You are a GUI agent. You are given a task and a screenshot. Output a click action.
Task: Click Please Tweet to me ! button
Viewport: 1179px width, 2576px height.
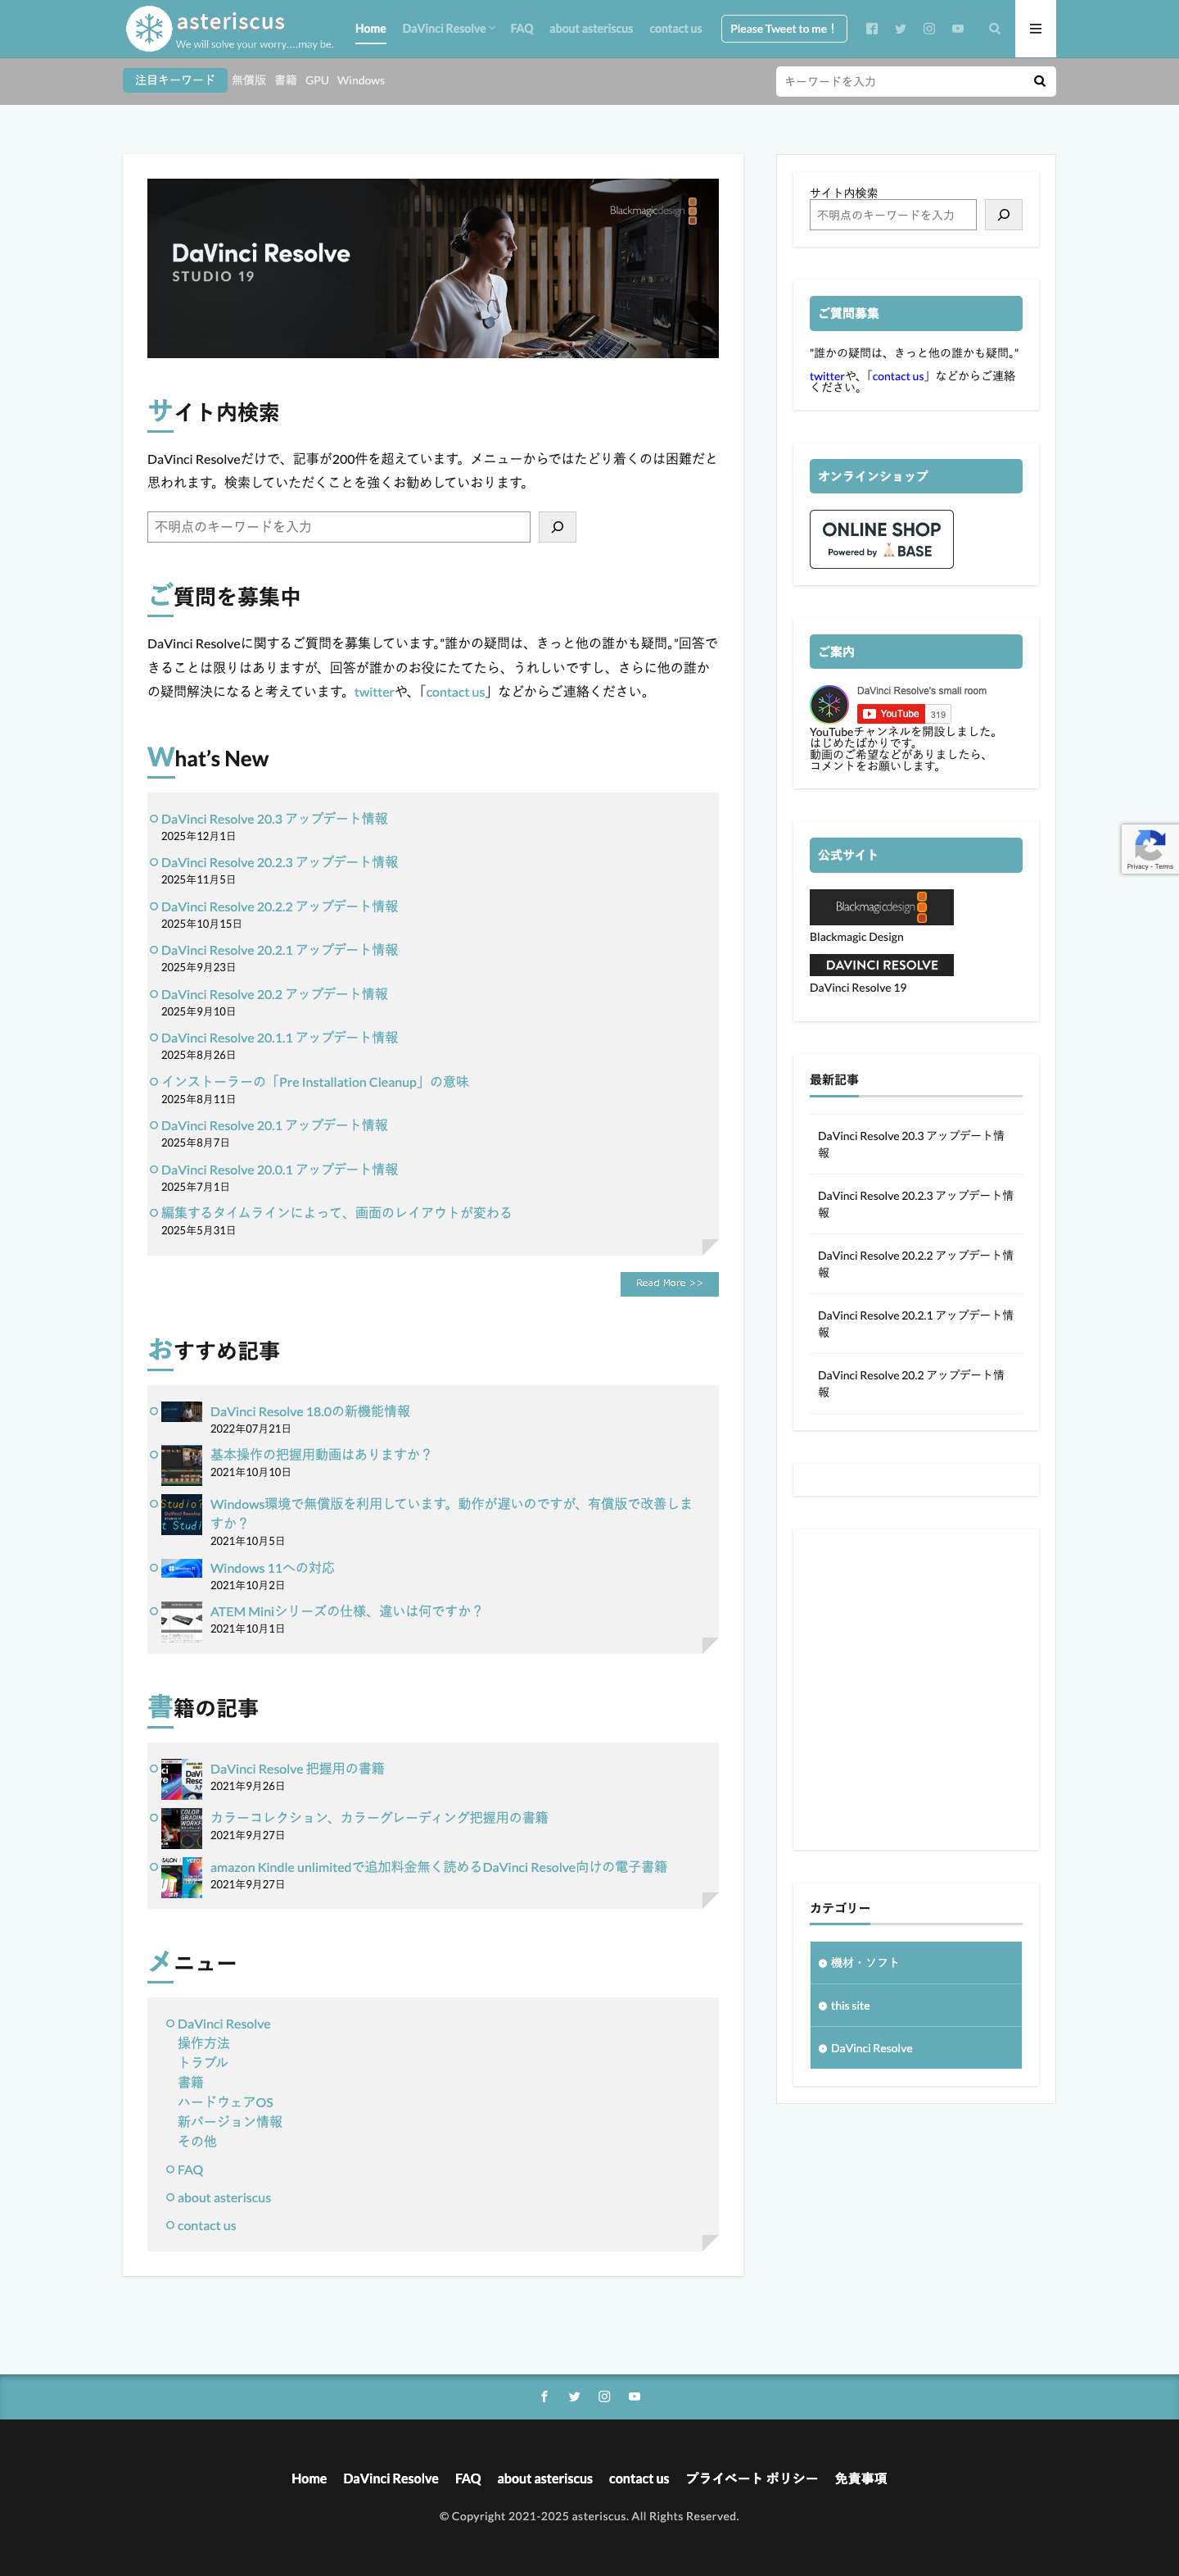coord(784,29)
